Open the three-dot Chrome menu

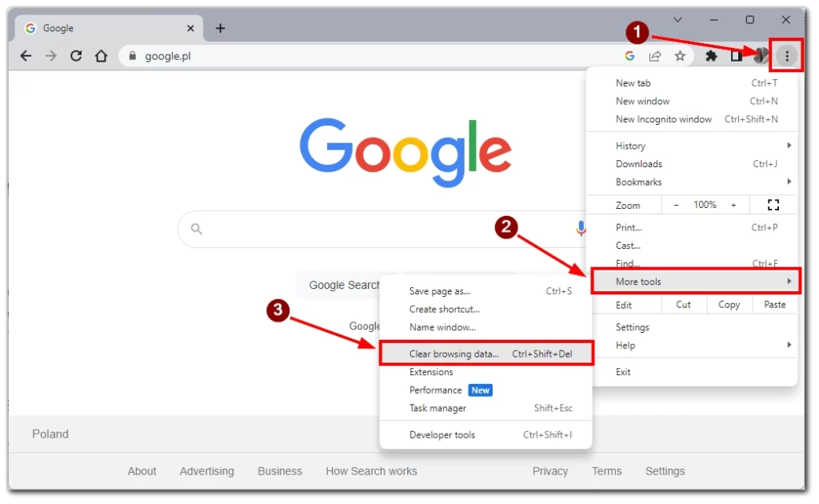tap(787, 56)
